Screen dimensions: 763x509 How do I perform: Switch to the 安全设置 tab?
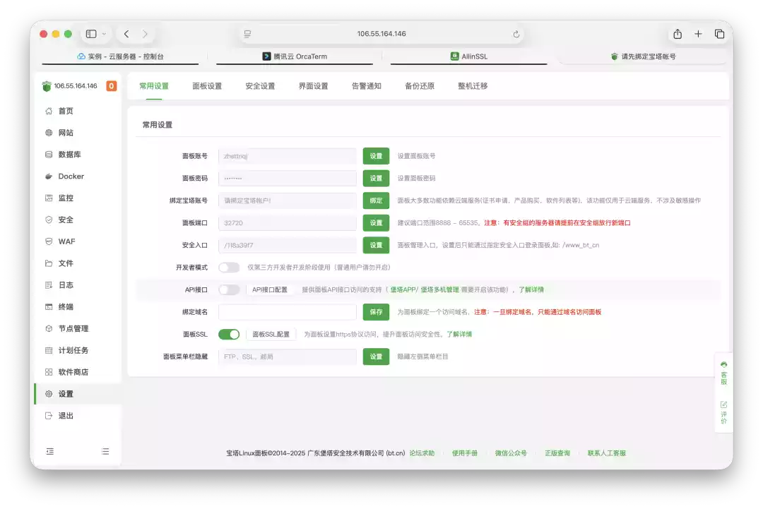point(260,84)
